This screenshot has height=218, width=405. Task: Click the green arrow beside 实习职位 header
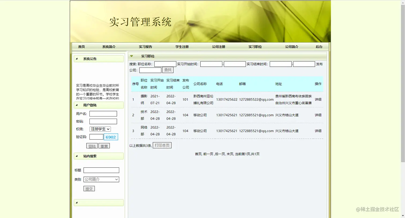coord(132,56)
